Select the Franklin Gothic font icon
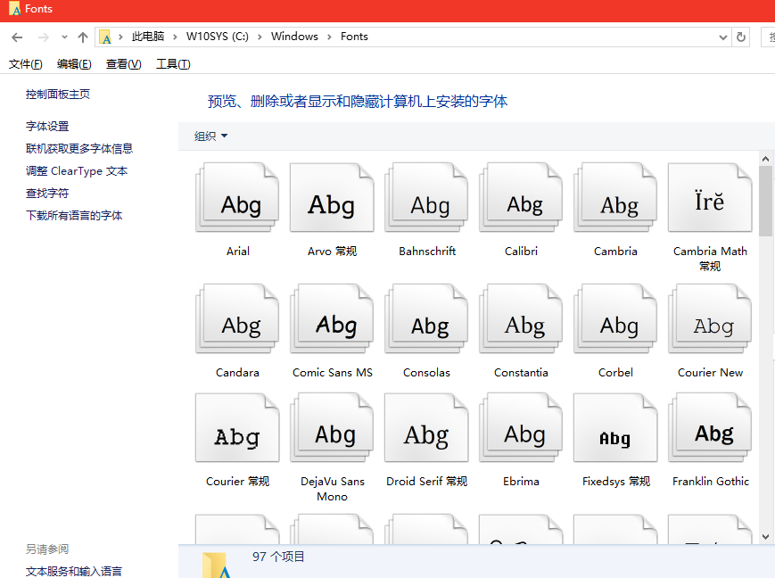The width and height of the screenshot is (775, 578). (x=710, y=427)
